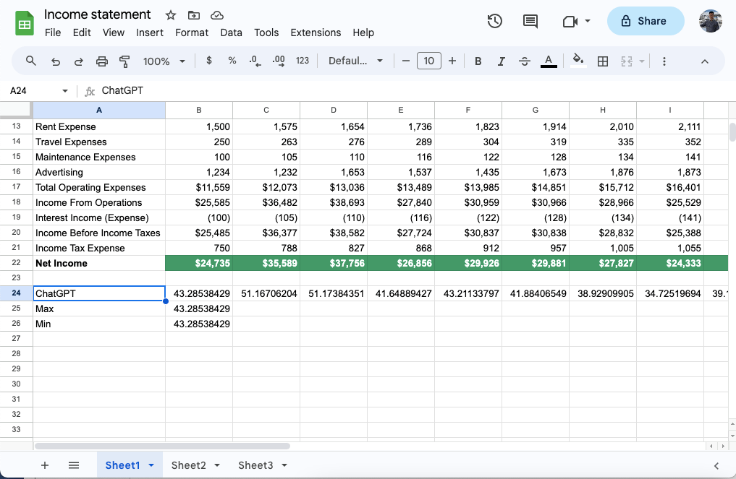Open the fill color picker

[x=578, y=61]
